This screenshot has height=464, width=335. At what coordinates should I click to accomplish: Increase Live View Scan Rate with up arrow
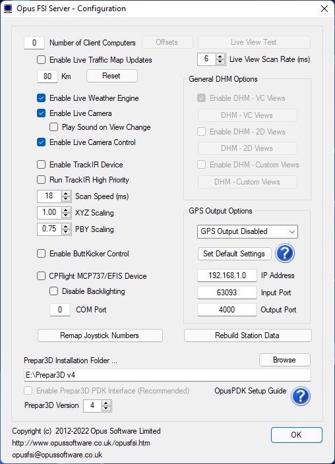coord(220,57)
